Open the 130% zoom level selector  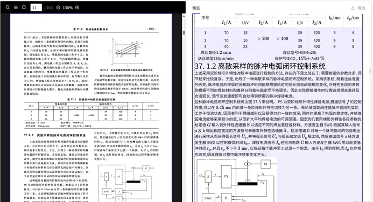point(68,8)
